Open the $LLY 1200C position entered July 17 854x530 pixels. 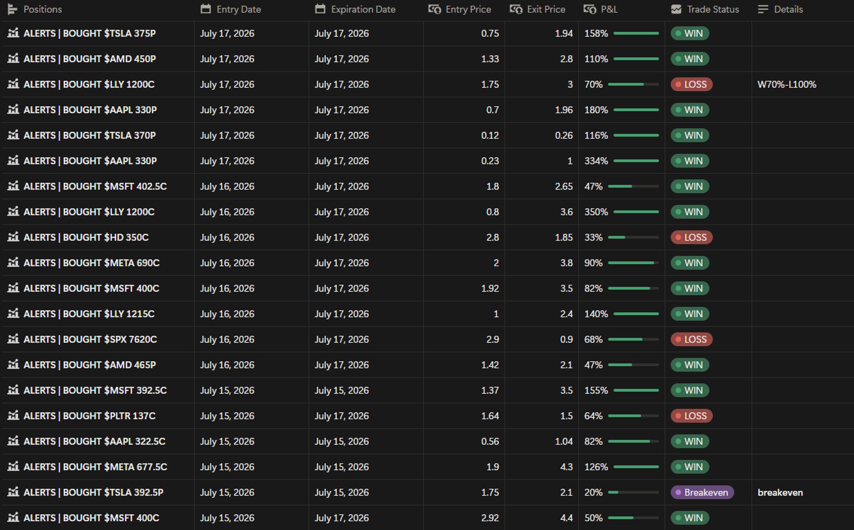tap(89, 84)
